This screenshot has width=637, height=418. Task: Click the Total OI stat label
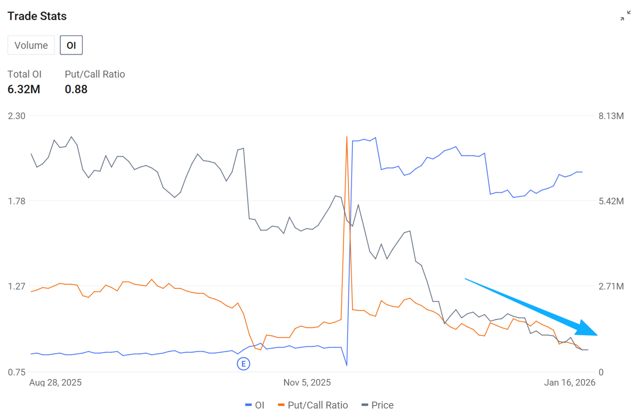click(24, 74)
